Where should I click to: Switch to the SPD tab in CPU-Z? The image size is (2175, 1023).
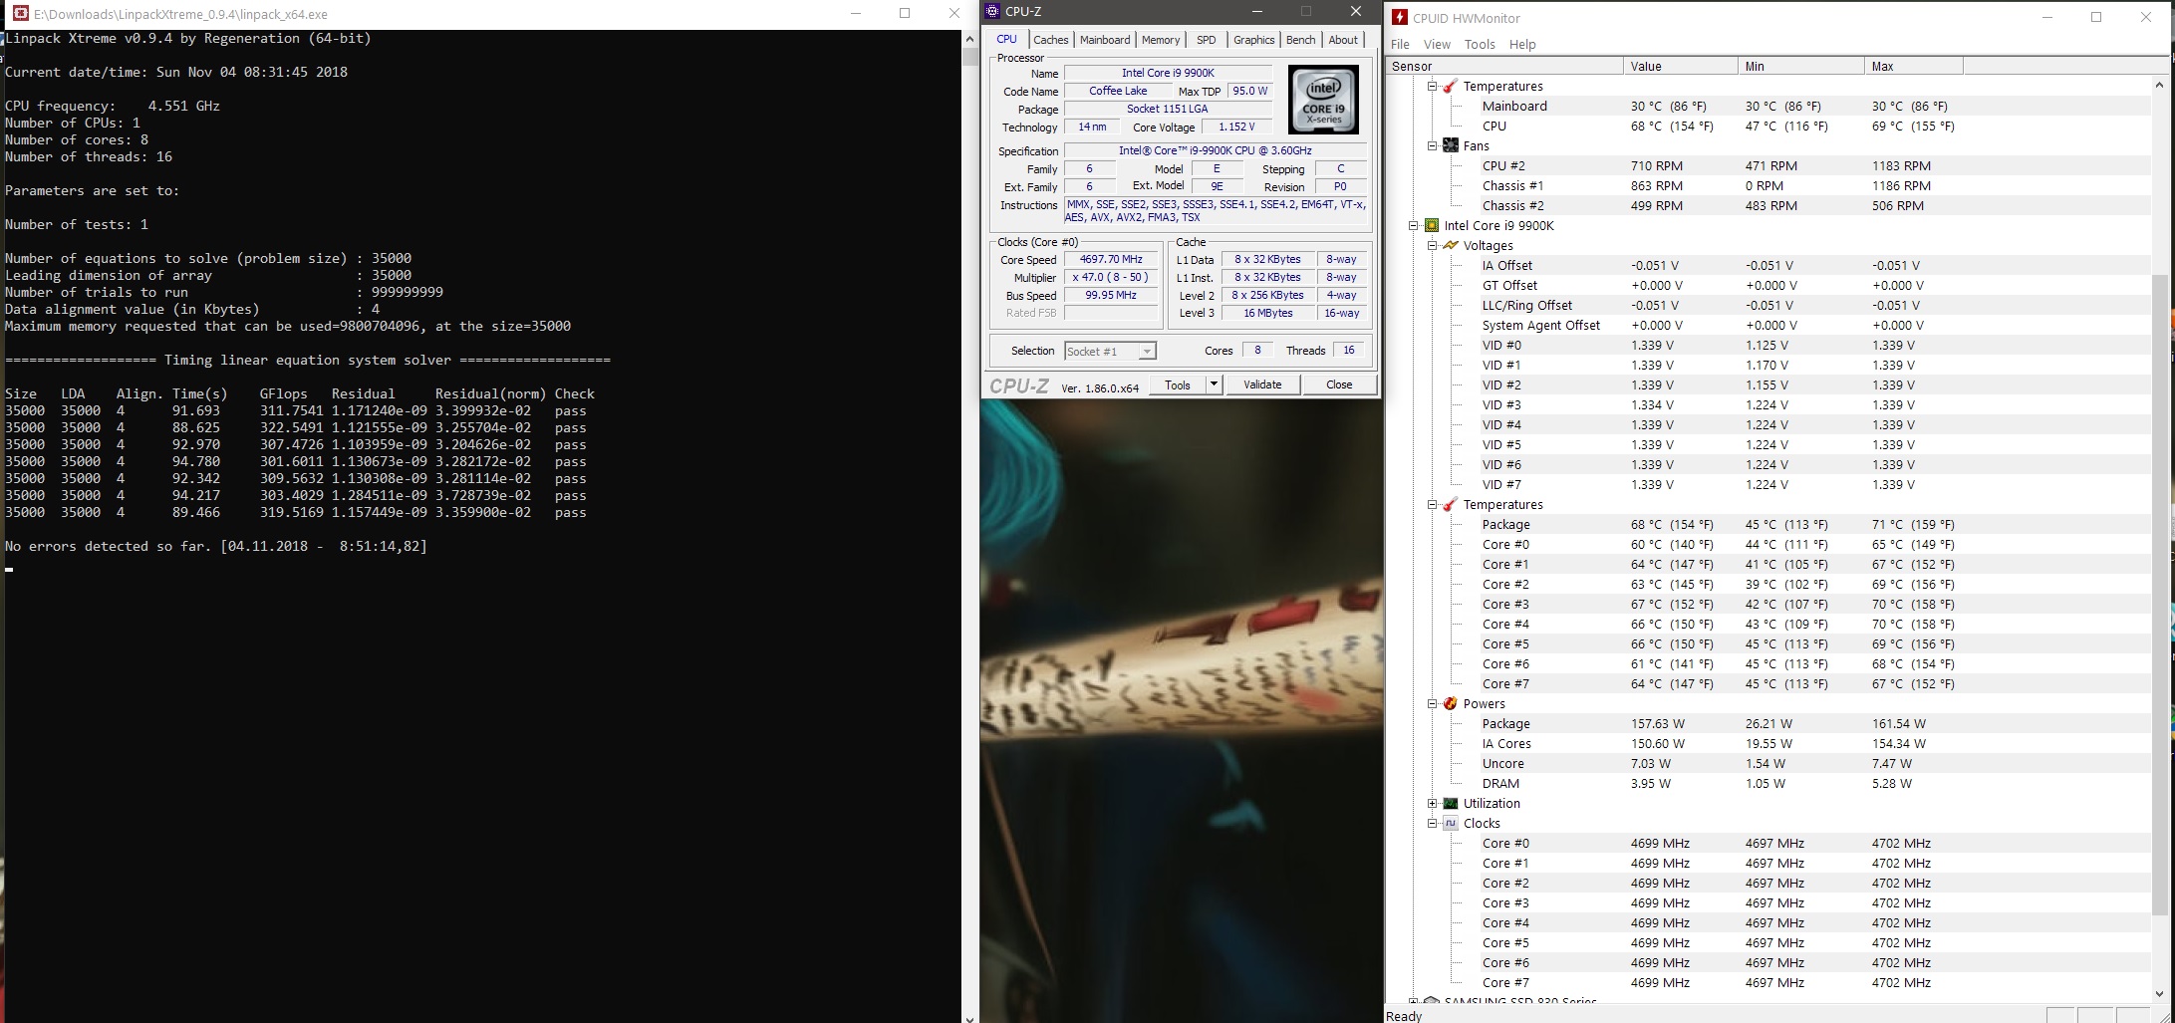point(1207,40)
